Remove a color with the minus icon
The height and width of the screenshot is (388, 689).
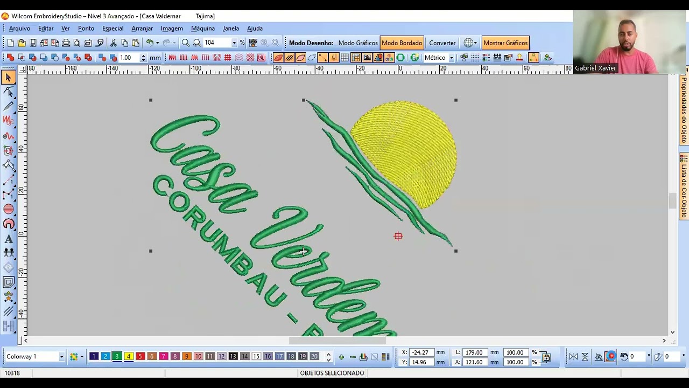click(x=353, y=357)
